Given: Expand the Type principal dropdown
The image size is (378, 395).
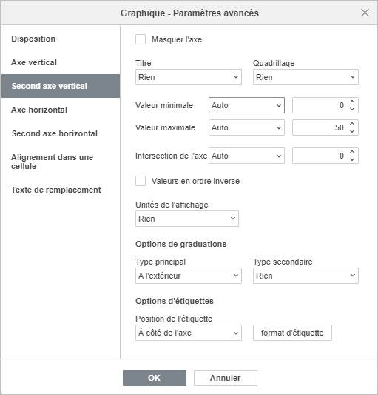Looking at the screenshot, I should pos(189,276).
